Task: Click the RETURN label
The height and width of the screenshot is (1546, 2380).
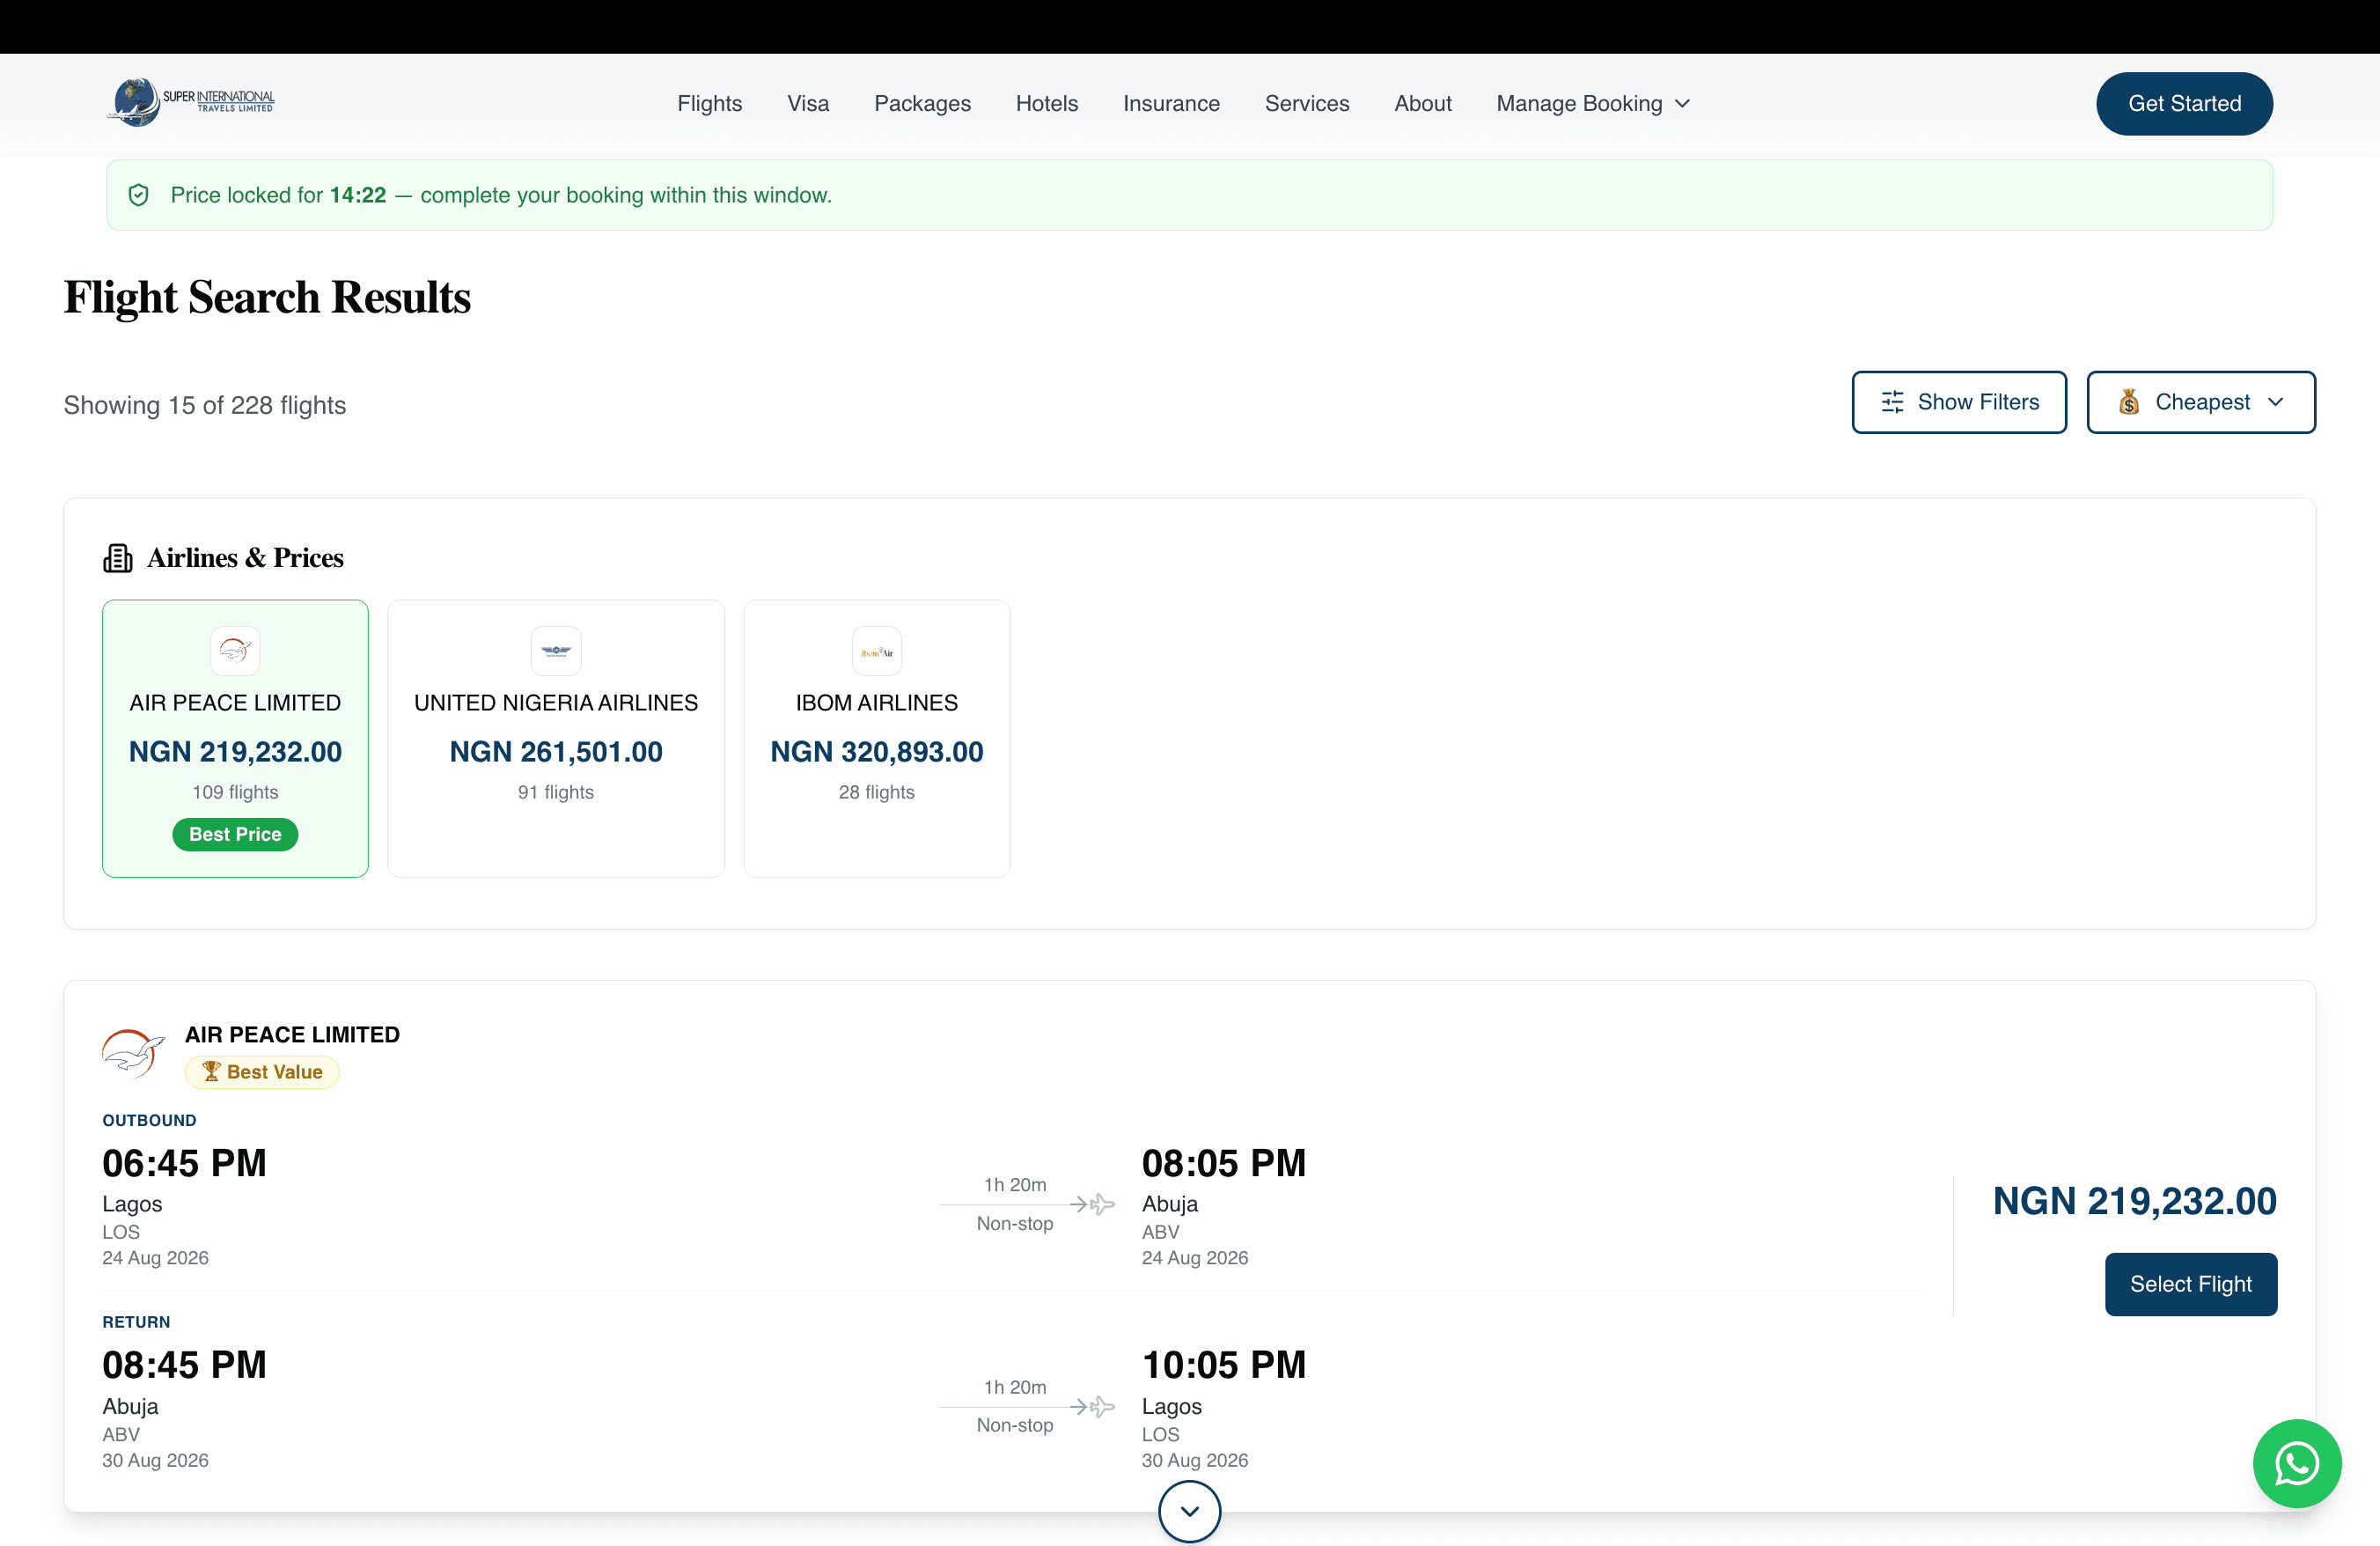Action: [136, 1322]
